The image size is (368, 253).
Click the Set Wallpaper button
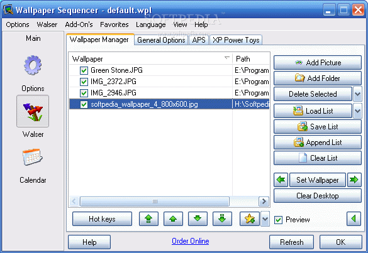pyautogui.click(x=318, y=180)
